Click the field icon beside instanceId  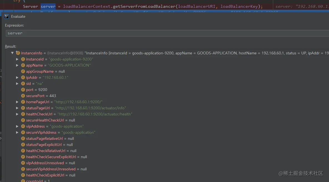coord(23,59)
